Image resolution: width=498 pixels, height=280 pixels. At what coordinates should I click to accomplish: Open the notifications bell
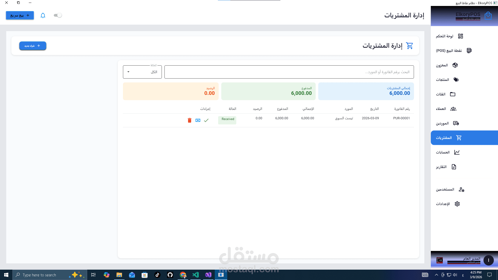tap(43, 15)
